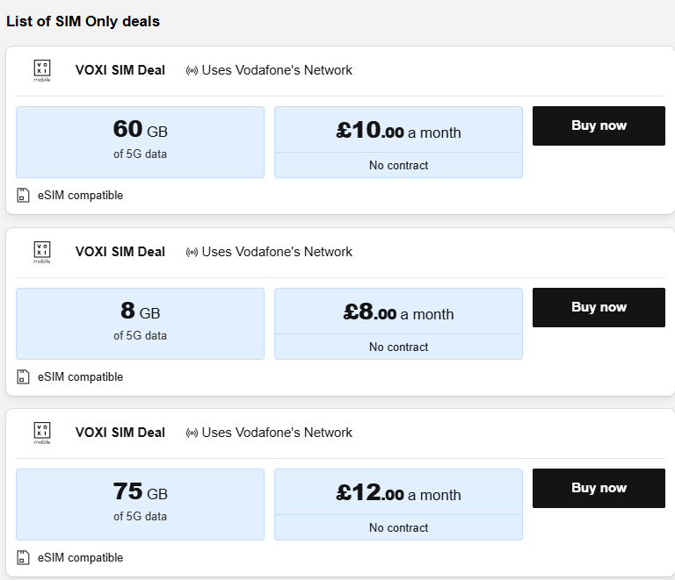Buy the 8 GB £8 deal now
Viewport: 675px width, 580px height.
pos(599,307)
